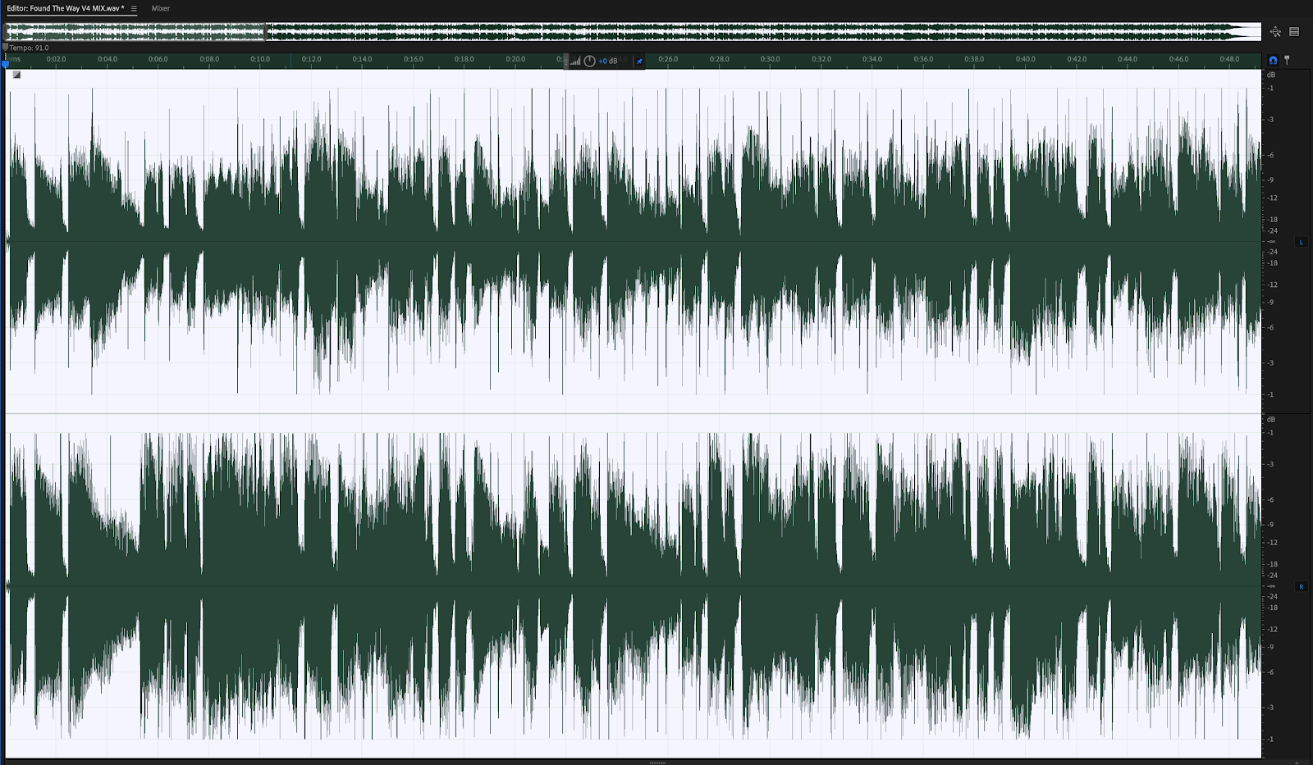Click the fade envelope handle at waveform top-left

15,74
